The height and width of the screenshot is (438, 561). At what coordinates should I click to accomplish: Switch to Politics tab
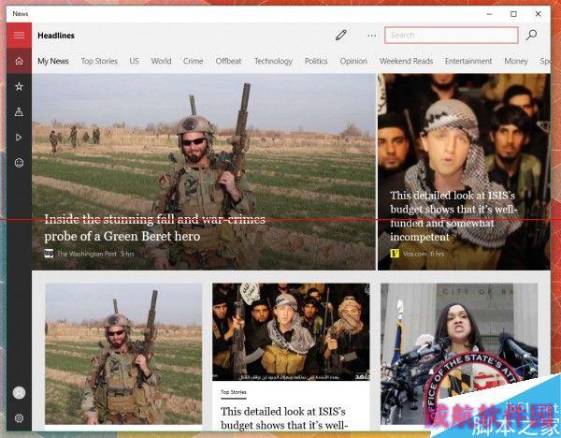click(x=316, y=61)
